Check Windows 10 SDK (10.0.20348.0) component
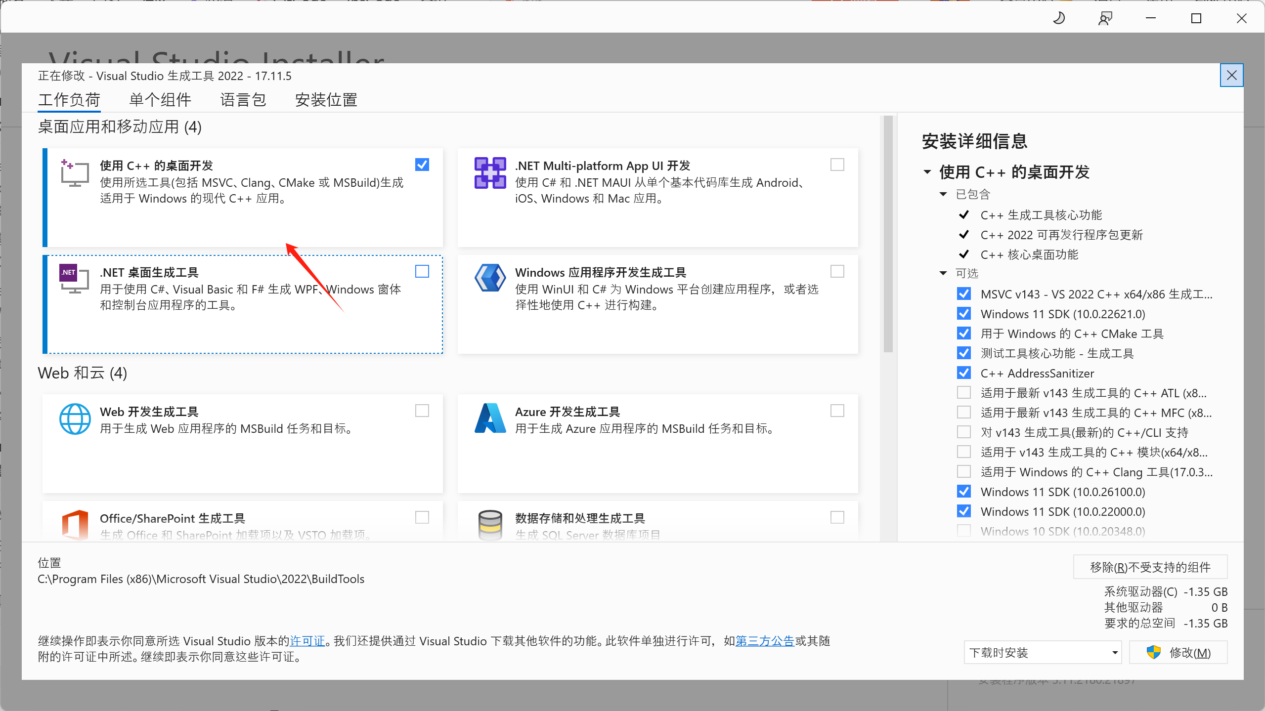Screen dimensions: 1265x711 click(x=964, y=531)
